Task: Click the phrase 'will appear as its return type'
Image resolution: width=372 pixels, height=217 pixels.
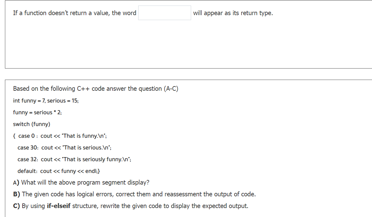Action: pos(233,13)
